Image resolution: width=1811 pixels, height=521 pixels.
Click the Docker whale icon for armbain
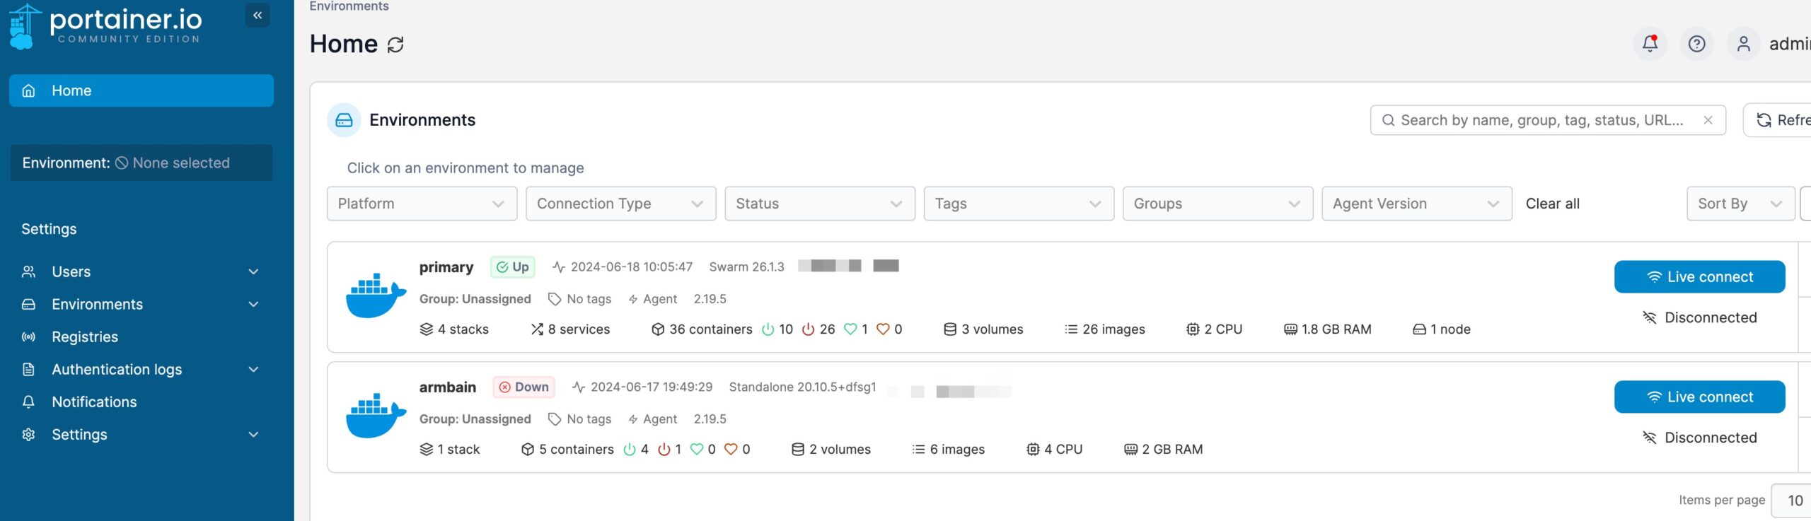pyautogui.click(x=376, y=416)
